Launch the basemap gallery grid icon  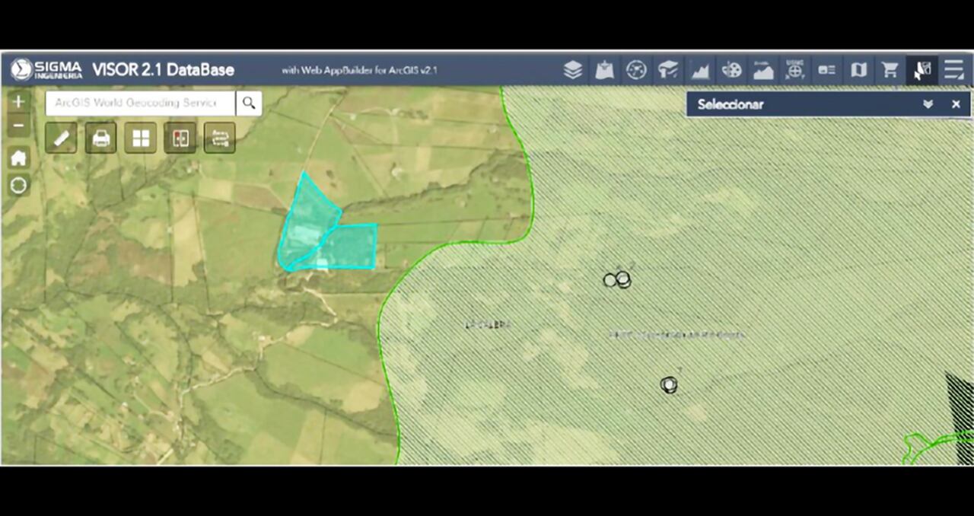[140, 138]
